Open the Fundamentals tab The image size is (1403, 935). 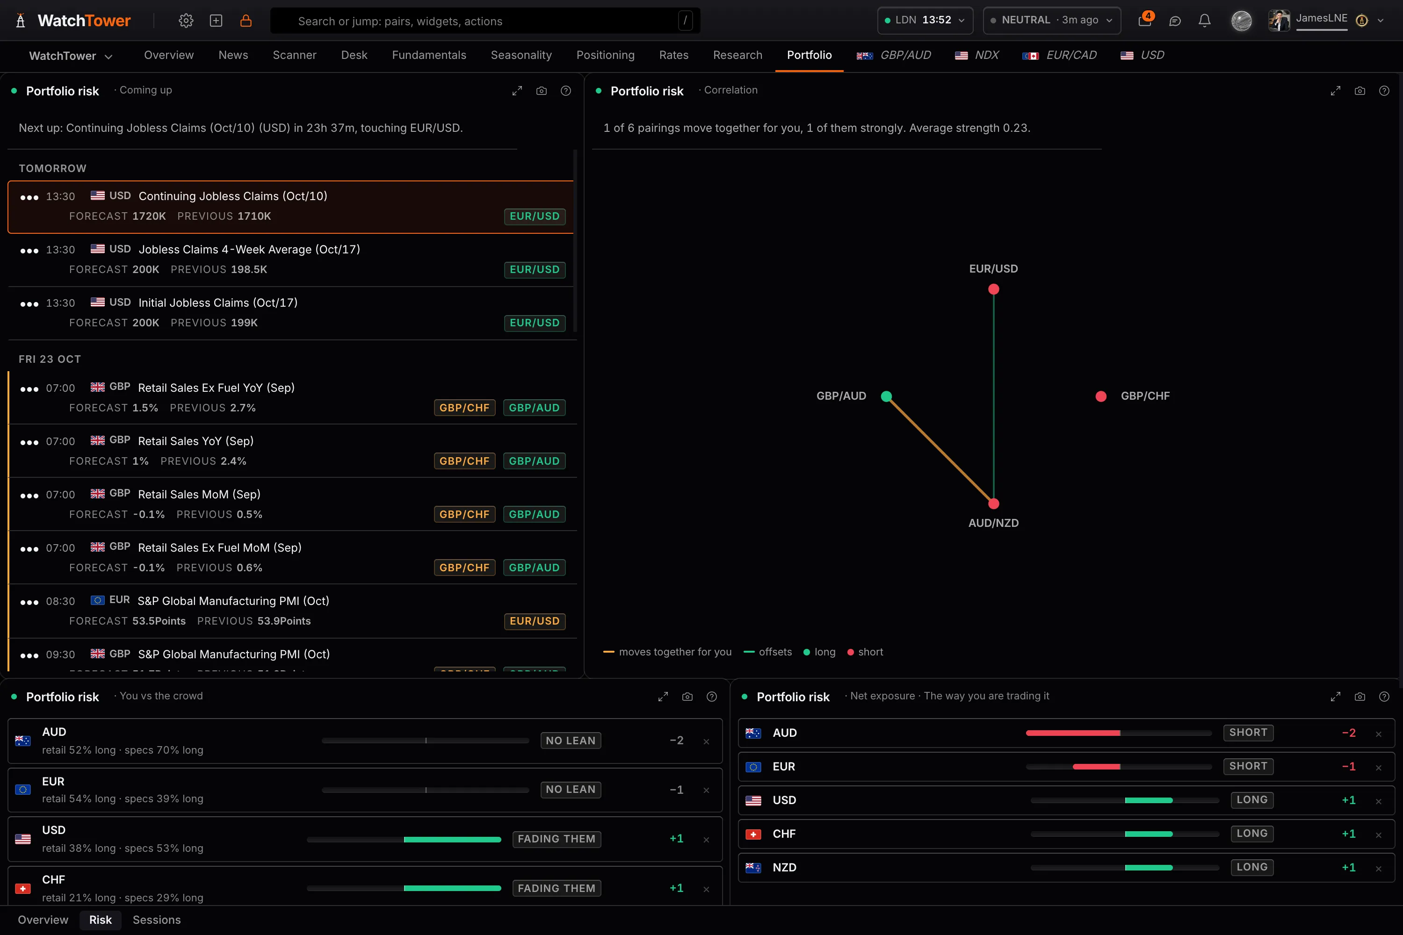429,55
